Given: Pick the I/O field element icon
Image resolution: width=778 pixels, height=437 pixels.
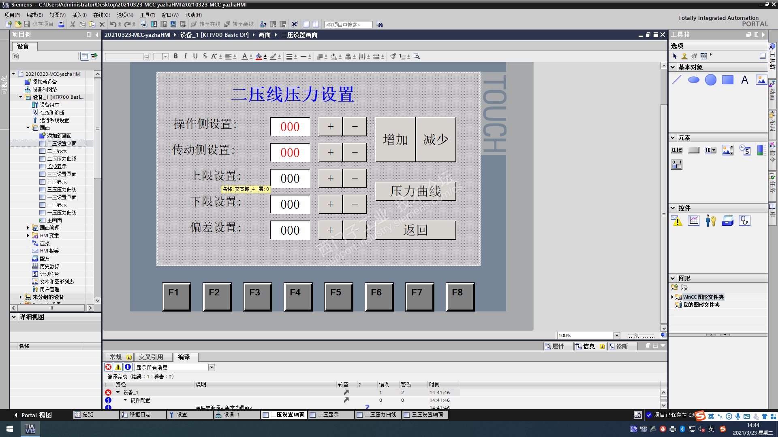Looking at the screenshot, I should tap(676, 150).
